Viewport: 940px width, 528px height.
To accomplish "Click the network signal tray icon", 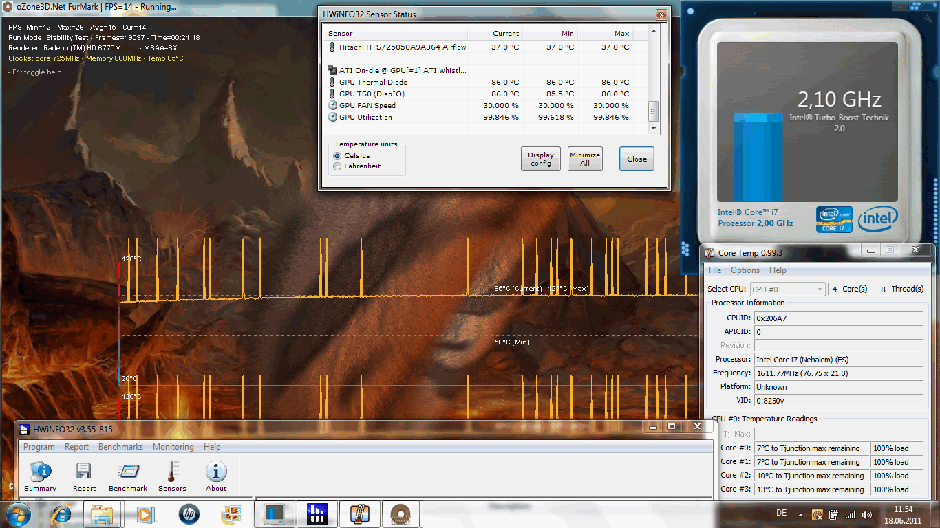I will (850, 514).
